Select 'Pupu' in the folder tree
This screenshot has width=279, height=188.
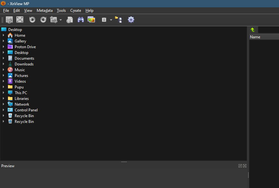tap(19, 87)
